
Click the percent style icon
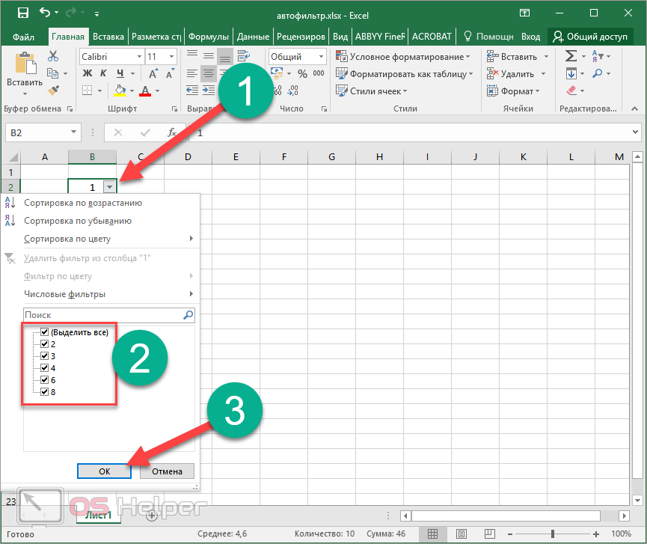coord(302,74)
